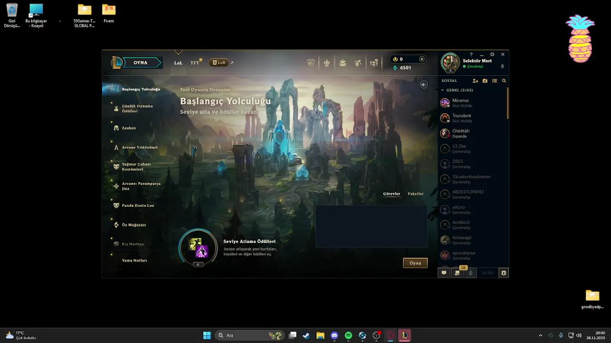Image resolution: width=611 pixels, height=343 pixels.
Task: Toggle the voice microphone icon
Action: (x=471, y=273)
